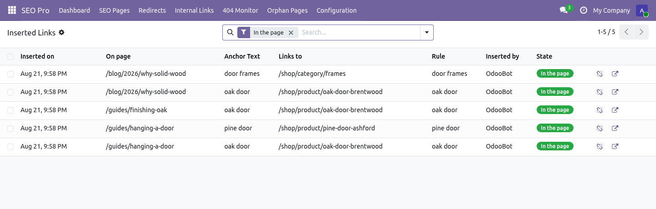656x209 pixels.
Task: Sort by Inserted by column
Action: pos(502,56)
